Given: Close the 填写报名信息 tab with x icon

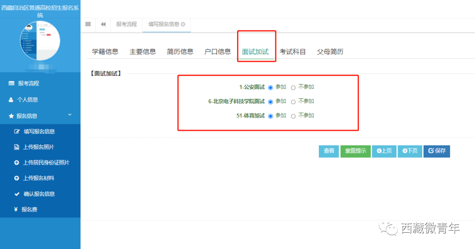Looking at the screenshot, I should click(x=183, y=25).
